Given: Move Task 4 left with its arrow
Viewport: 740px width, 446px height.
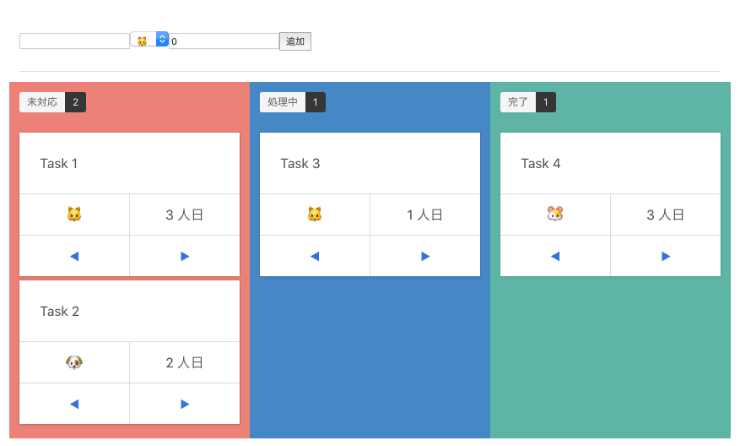Looking at the screenshot, I should coord(555,256).
